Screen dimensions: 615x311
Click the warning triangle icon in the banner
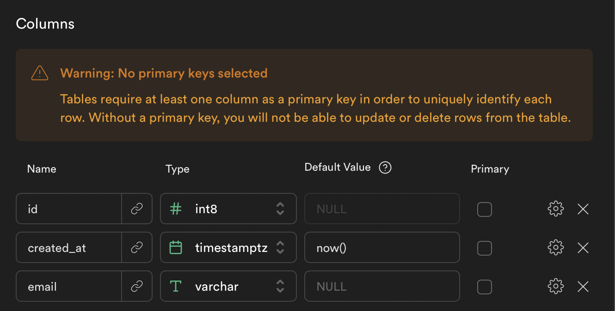pos(39,73)
